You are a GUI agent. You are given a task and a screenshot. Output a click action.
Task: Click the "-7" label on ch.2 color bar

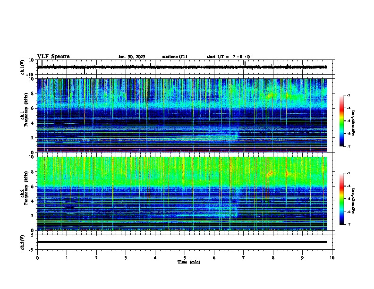point(348,224)
